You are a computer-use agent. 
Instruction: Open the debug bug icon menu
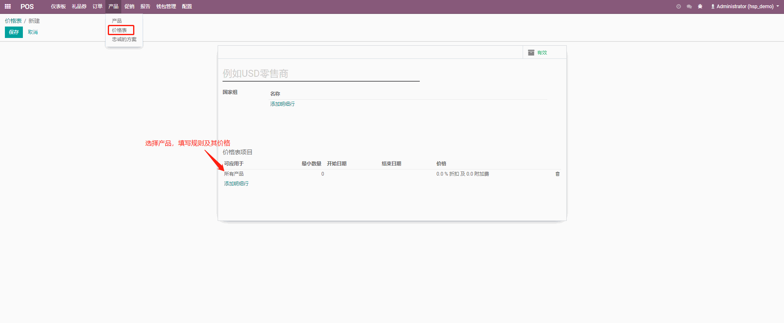coord(700,7)
